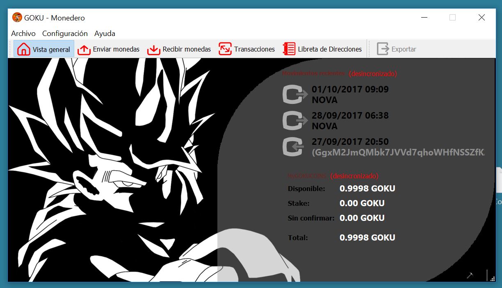
Task: Close the GOKU Monedero window
Action: 481,18
